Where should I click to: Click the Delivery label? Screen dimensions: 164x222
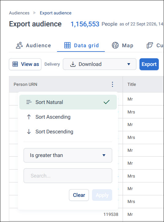pyautogui.click(x=52, y=64)
